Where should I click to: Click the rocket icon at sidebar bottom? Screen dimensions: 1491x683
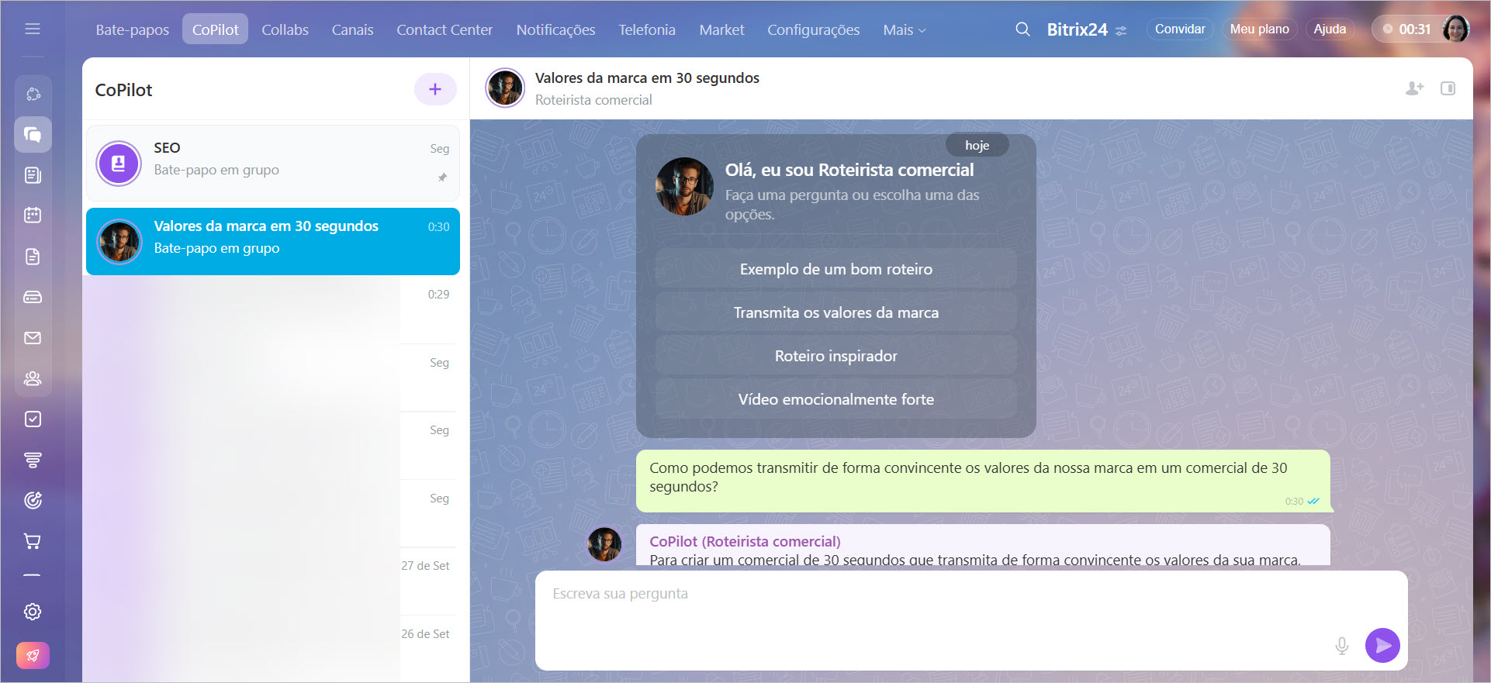point(33,655)
